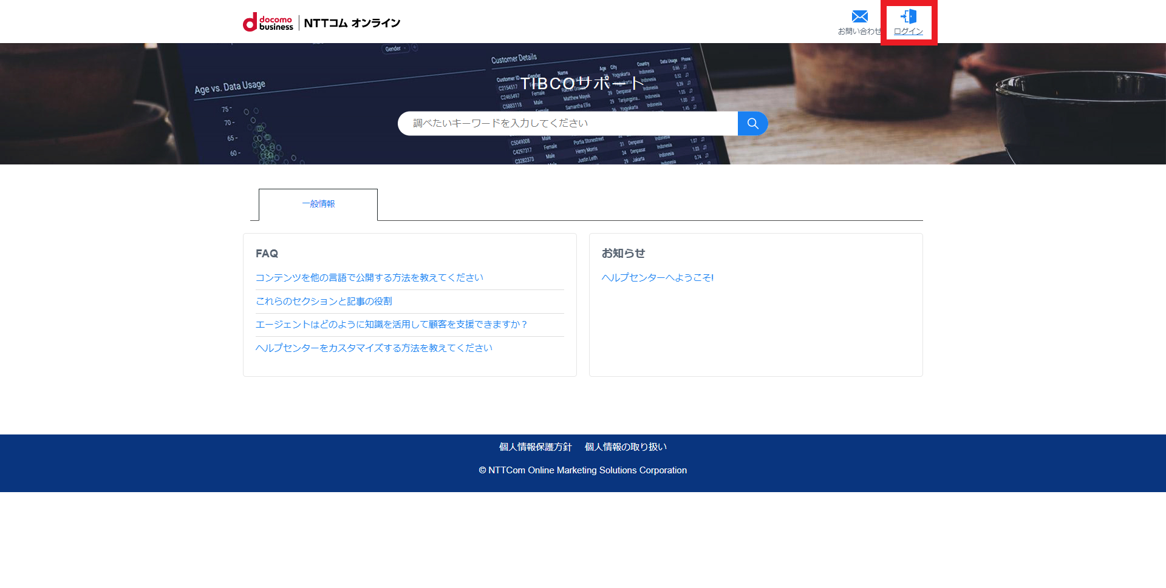Open 個人情報保護方針 footer link
This screenshot has height=588, width=1166.
point(535,447)
